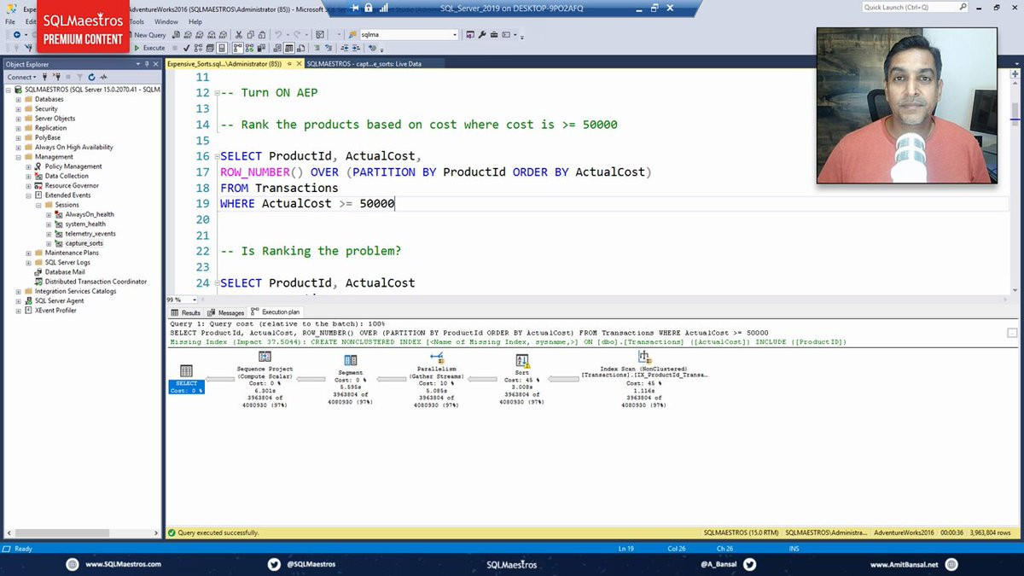
Task: Click the Object Explorer disconnect icon
Action: (x=56, y=77)
